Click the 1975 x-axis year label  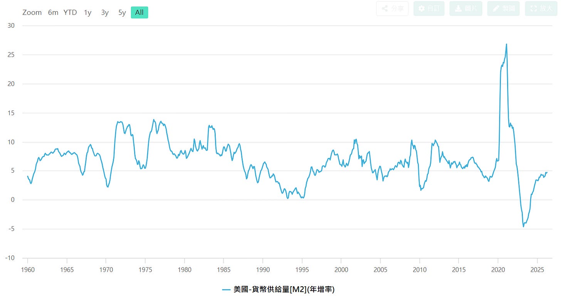pyautogui.click(x=145, y=270)
